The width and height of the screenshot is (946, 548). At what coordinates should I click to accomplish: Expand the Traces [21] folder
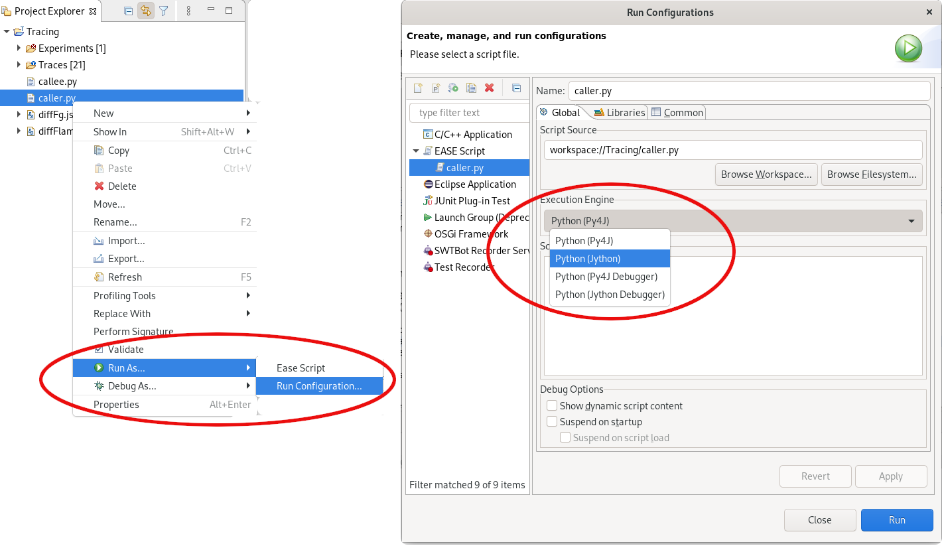(x=19, y=65)
